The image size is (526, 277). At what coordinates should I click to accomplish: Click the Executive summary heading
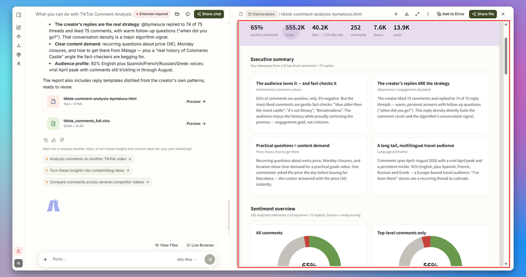point(272,59)
